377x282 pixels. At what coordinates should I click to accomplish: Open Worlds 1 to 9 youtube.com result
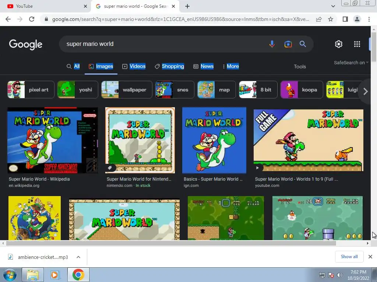pos(296,179)
